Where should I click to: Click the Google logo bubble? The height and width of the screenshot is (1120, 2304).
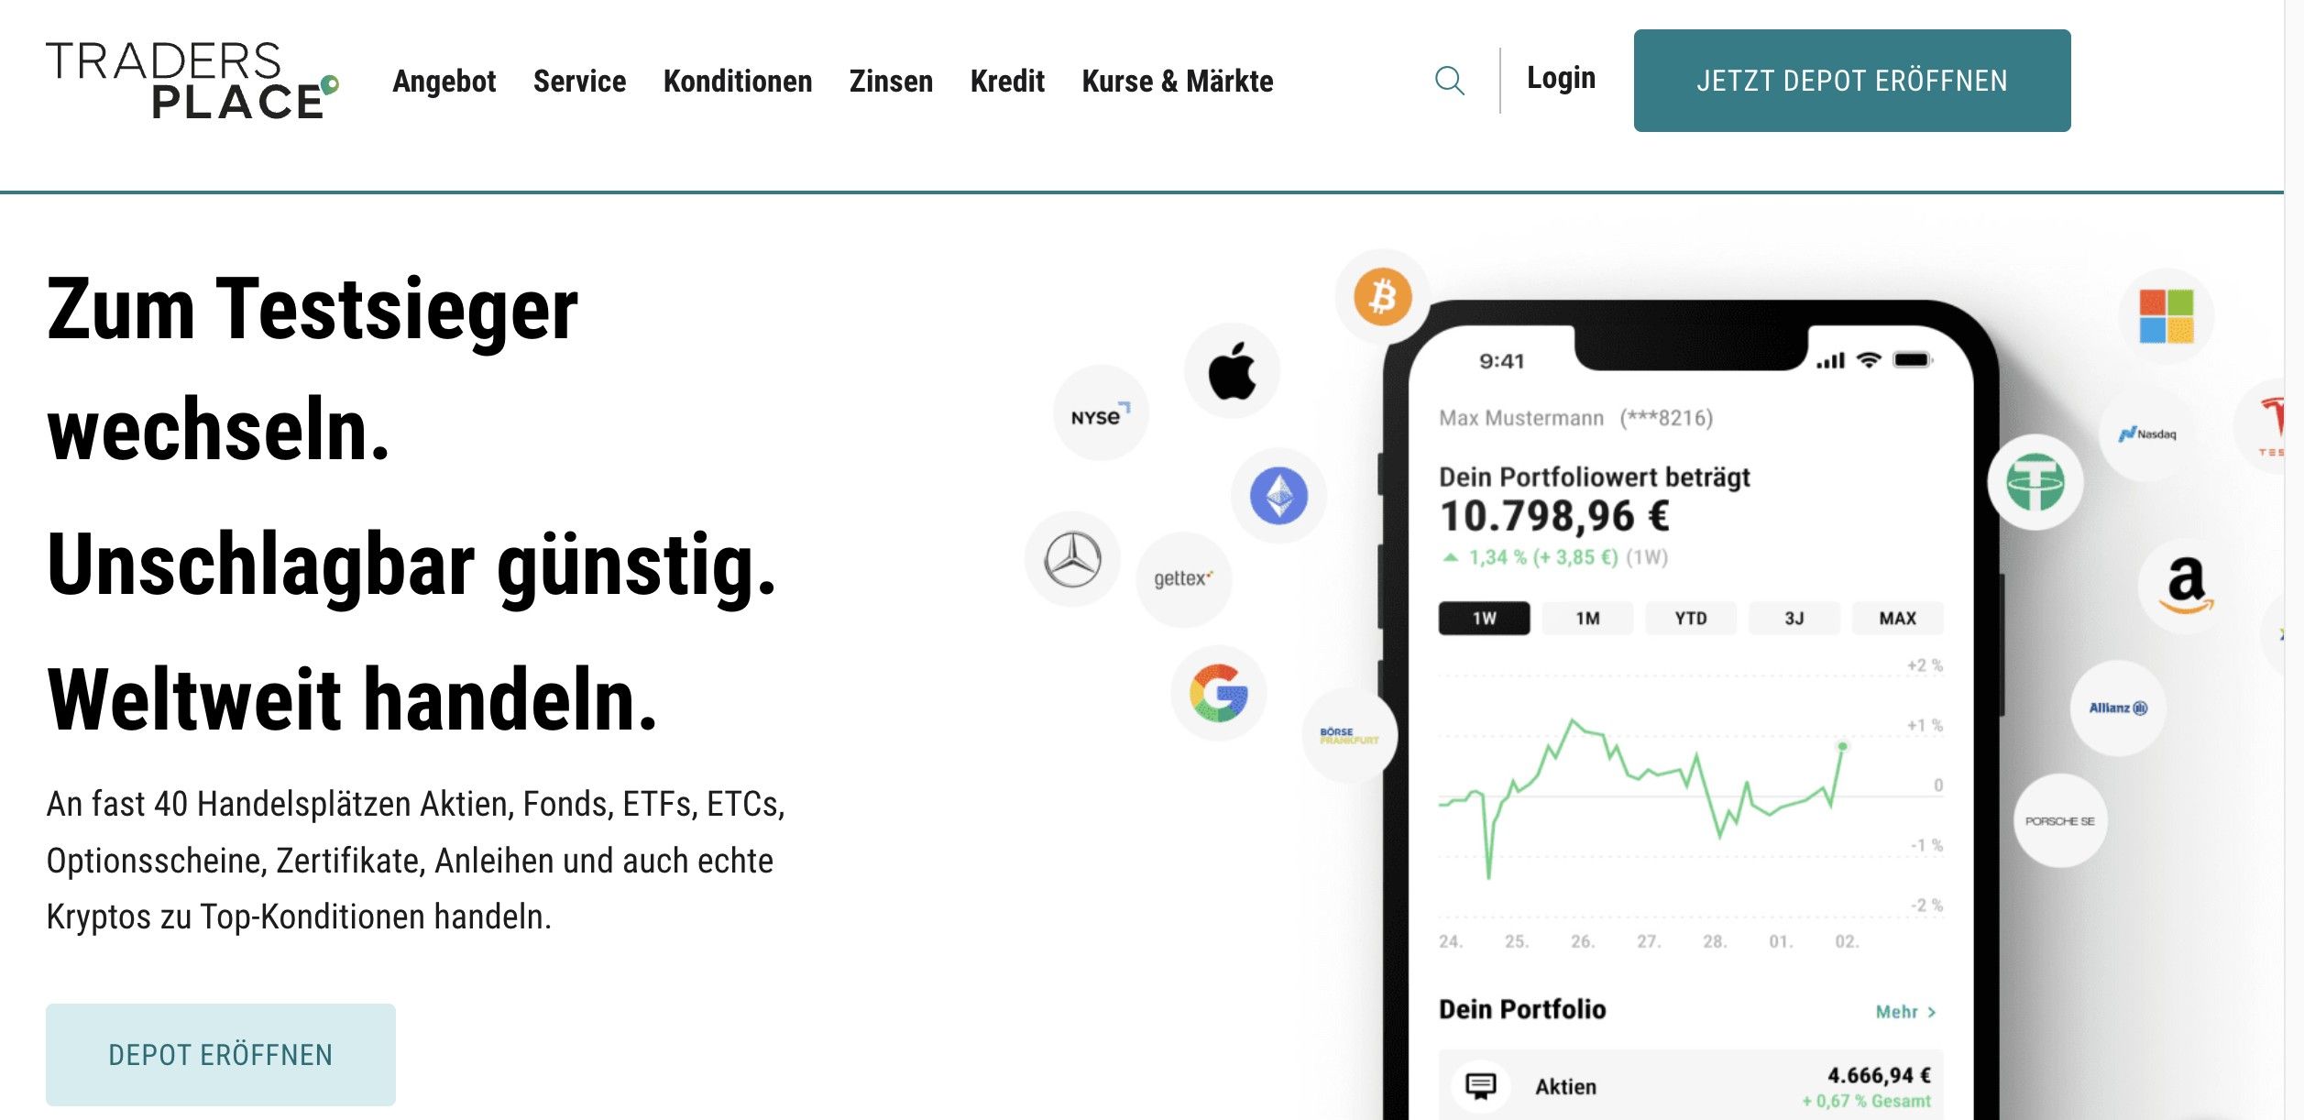(x=1218, y=693)
